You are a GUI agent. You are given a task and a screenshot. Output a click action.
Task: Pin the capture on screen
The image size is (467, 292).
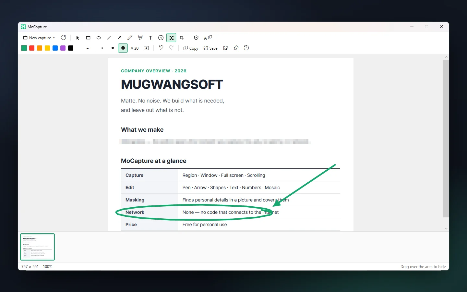click(236, 48)
